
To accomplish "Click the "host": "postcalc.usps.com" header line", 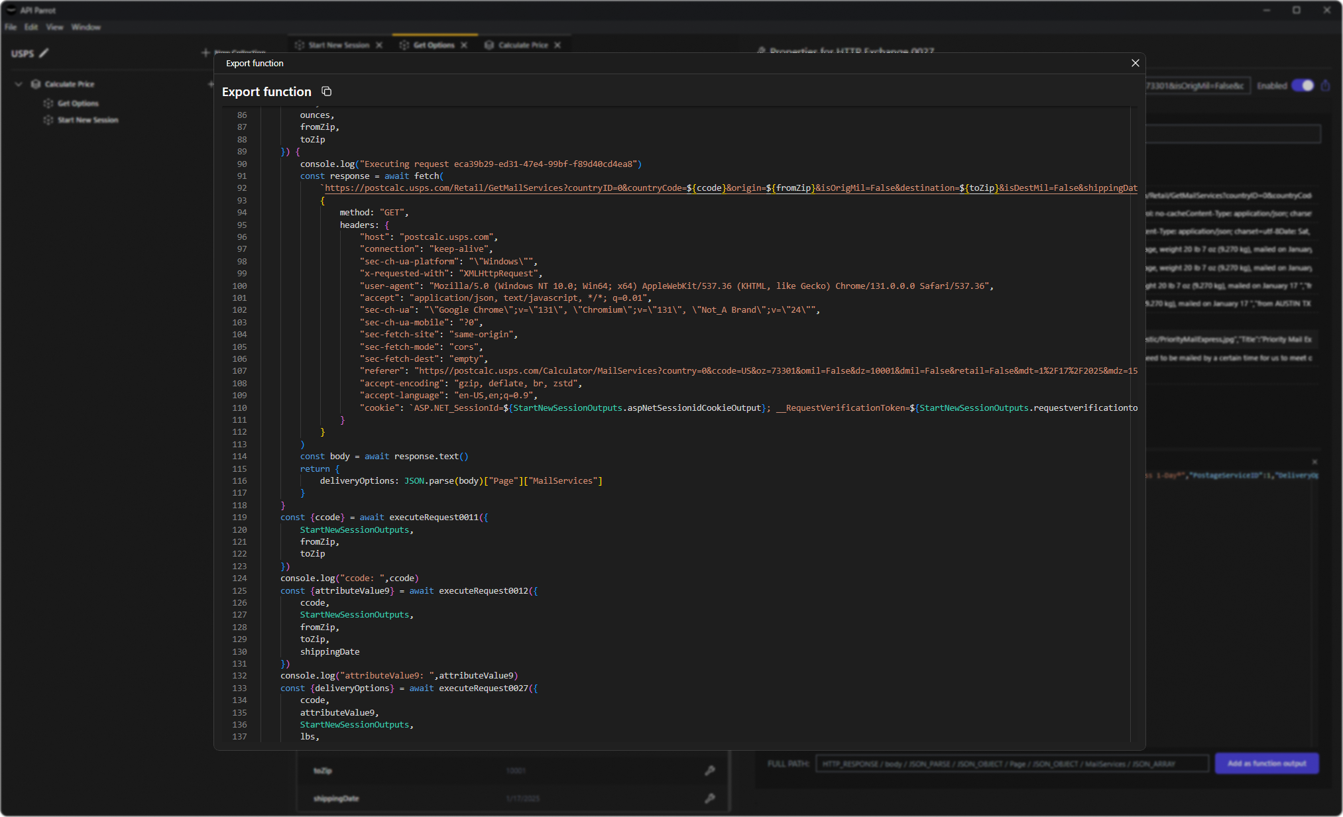I will pyautogui.click(x=428, y=237).
